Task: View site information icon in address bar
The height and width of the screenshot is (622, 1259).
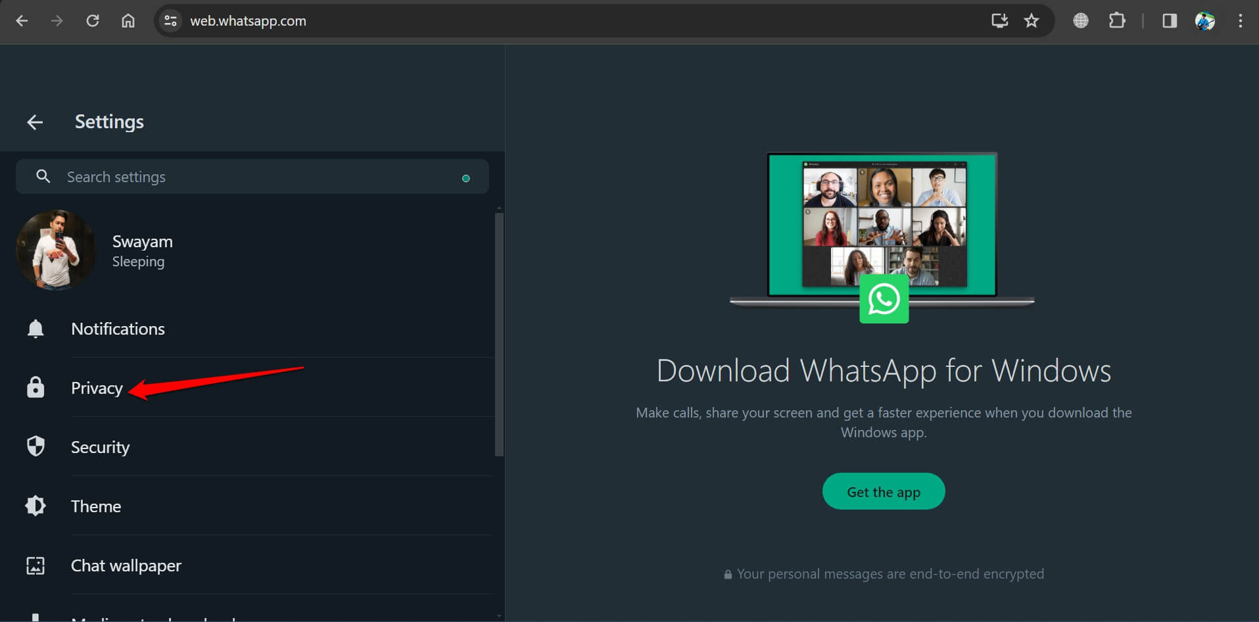Action: pyautogui.click(x=171, y=21)
